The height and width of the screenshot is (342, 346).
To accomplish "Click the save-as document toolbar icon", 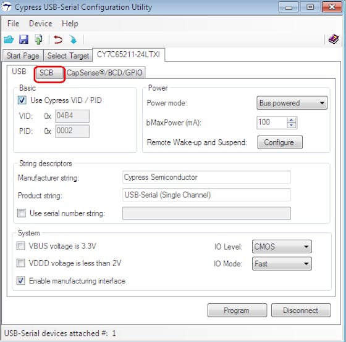I will pyautogui.click(x=38, y=39).
